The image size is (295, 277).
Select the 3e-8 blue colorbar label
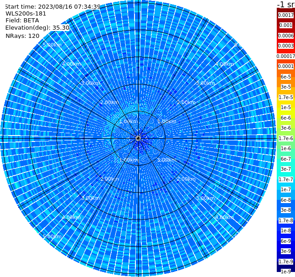(286, 210)
